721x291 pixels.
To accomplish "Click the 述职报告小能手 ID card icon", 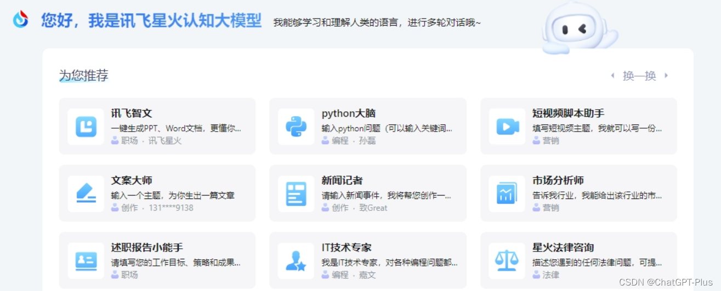I will click(86, 261).
